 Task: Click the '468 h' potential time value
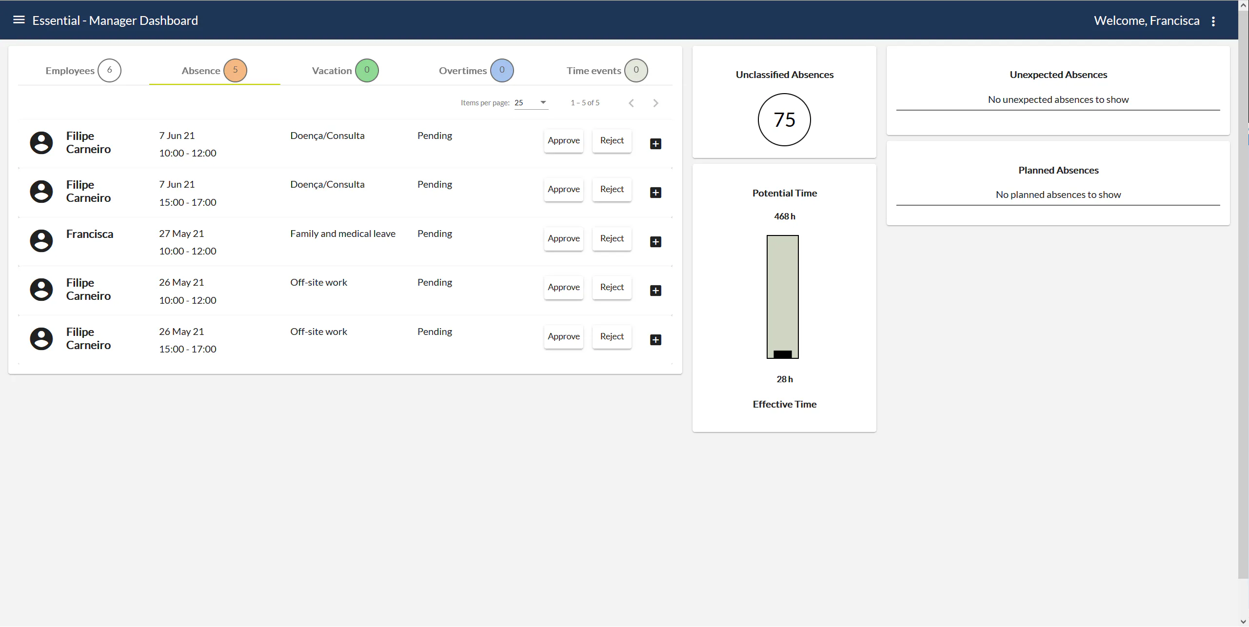pos(784,216)
